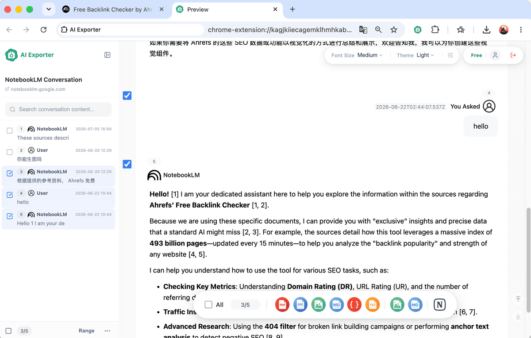The image size is (531, 338).
Task: Uncheck message 4 User hello in sidebar
Action: click(10, 195)
